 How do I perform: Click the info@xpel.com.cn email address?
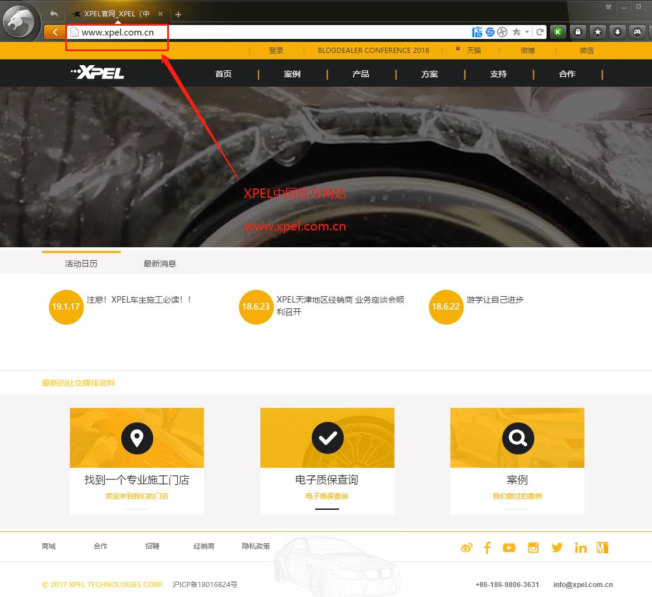[583, 584]
